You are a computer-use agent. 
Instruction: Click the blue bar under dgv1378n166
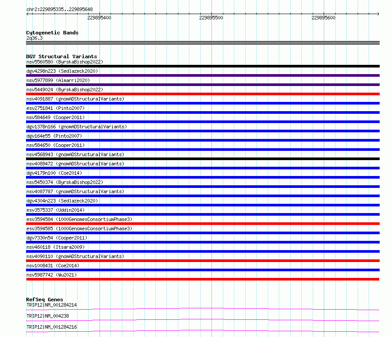pos(203,131)
